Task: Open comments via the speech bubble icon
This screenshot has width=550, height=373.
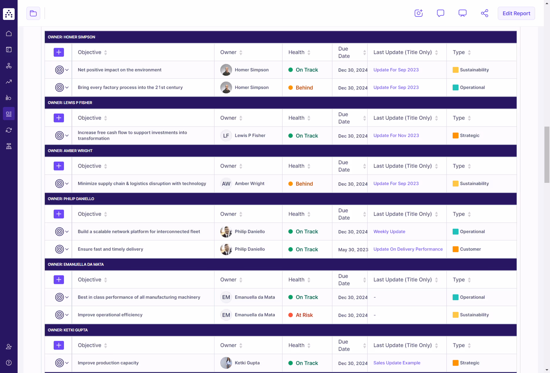Action: point(440,13)
